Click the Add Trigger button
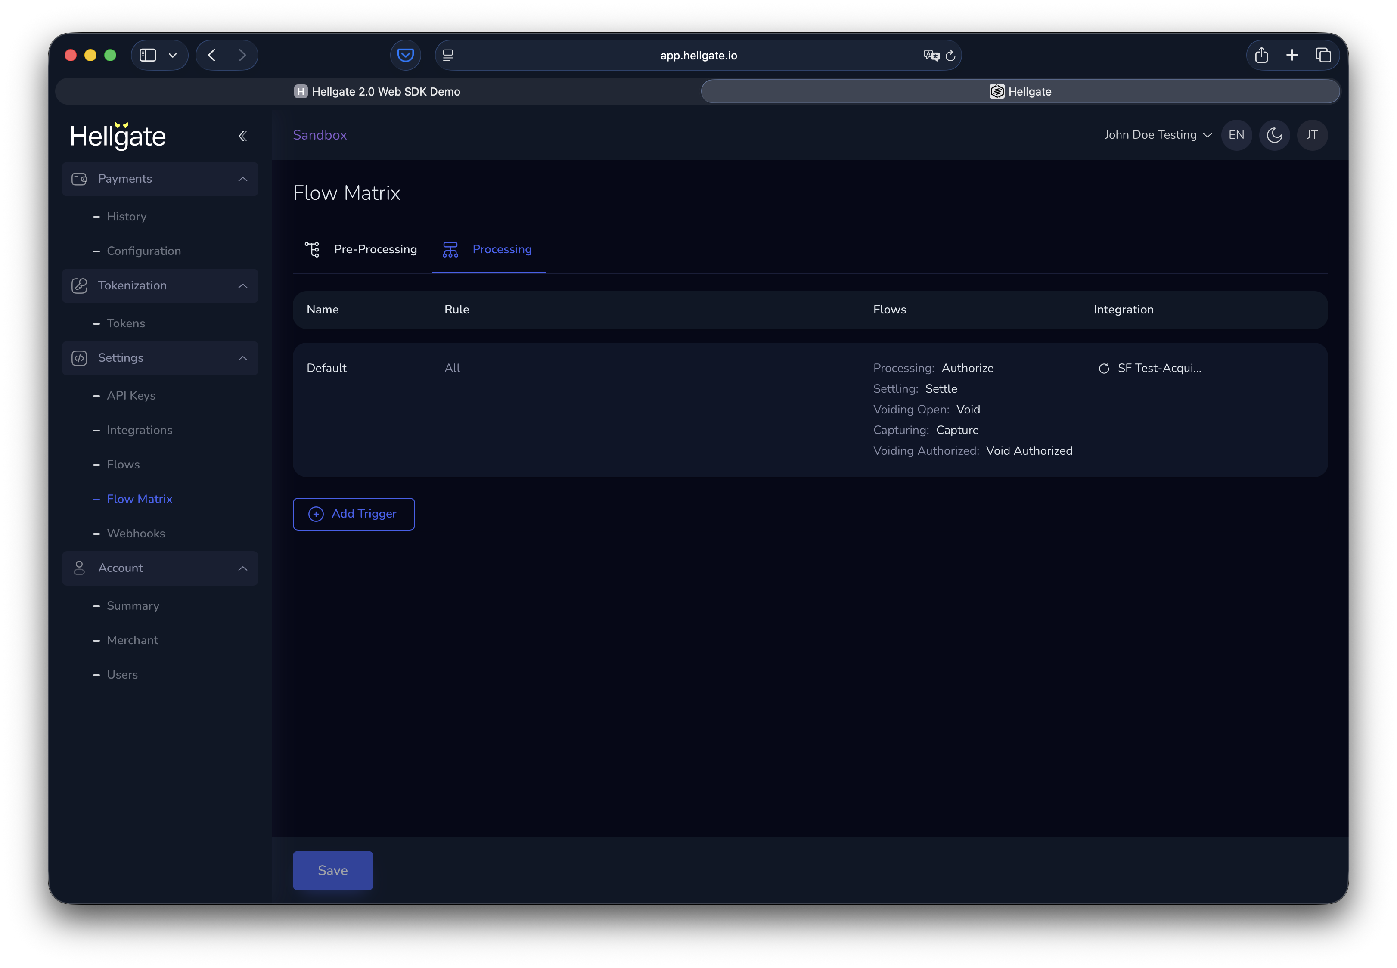This screenshot has width=1397, height=968. click(354, 514)
